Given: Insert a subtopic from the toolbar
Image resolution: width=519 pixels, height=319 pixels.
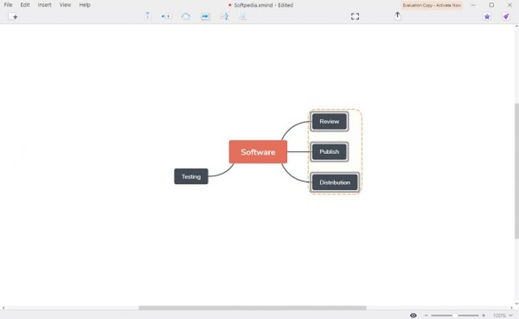Looking at the screenshot, I should 166,16.
